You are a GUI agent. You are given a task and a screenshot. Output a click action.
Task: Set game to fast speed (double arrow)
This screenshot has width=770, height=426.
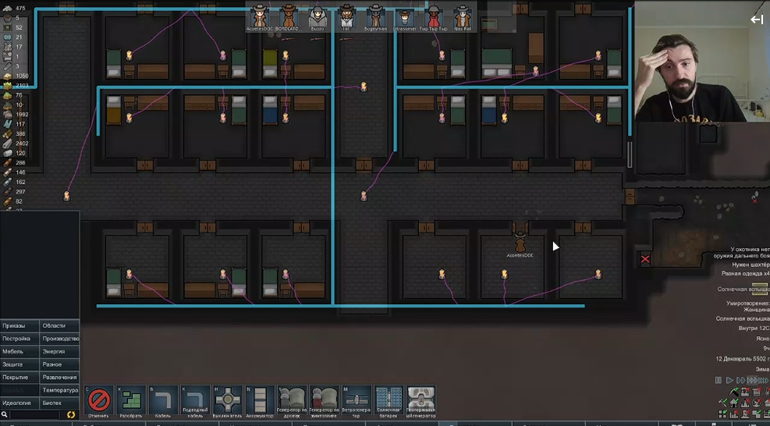(740, 380)
